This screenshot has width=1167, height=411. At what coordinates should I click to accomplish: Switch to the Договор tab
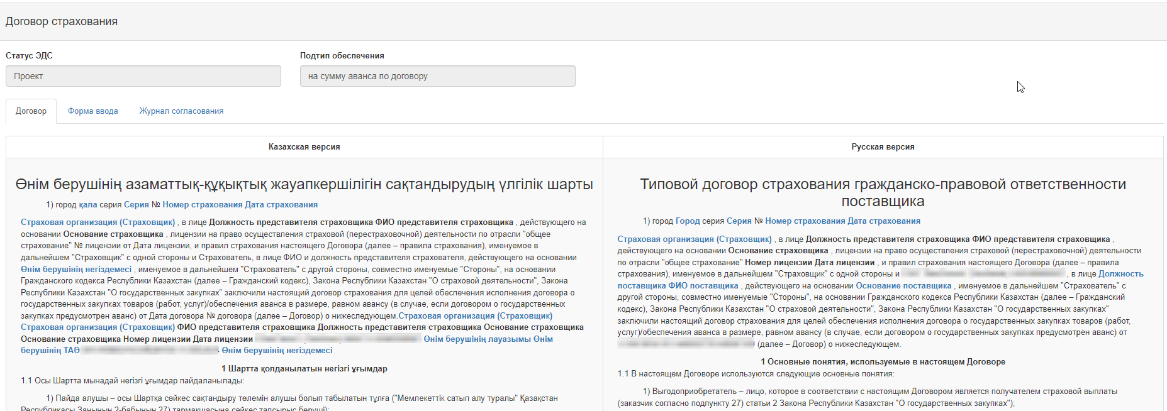pos(31,111)
